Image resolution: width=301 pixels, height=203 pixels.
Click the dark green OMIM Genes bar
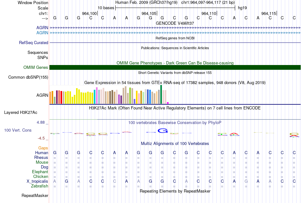click(175, 67)
